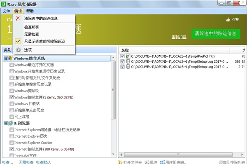The width and height of the screenshot is (247, 164).
Task: Check IE 地址栏历史记录 checkbox
Action: [x=12, y=130]
